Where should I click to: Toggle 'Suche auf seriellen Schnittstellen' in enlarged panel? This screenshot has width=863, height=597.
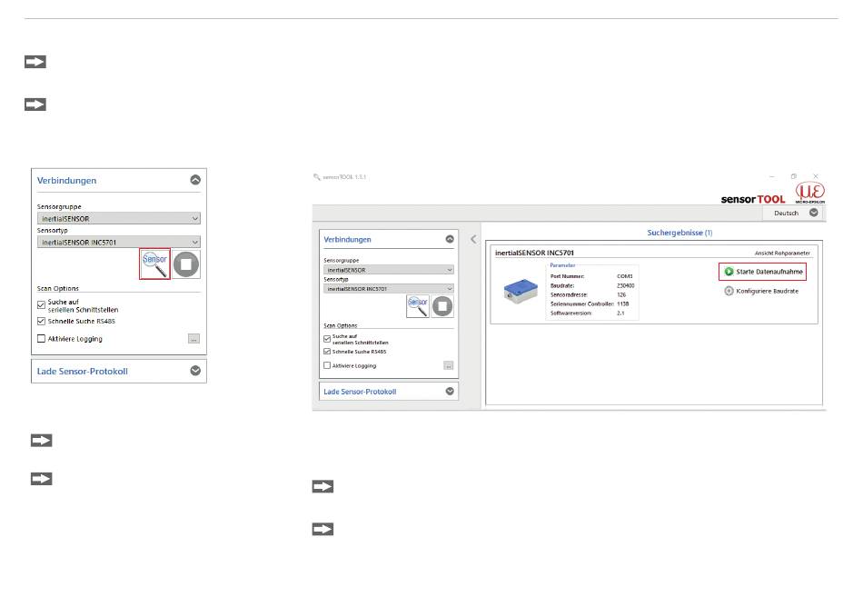pyautogui.click(x=41, y=305)
